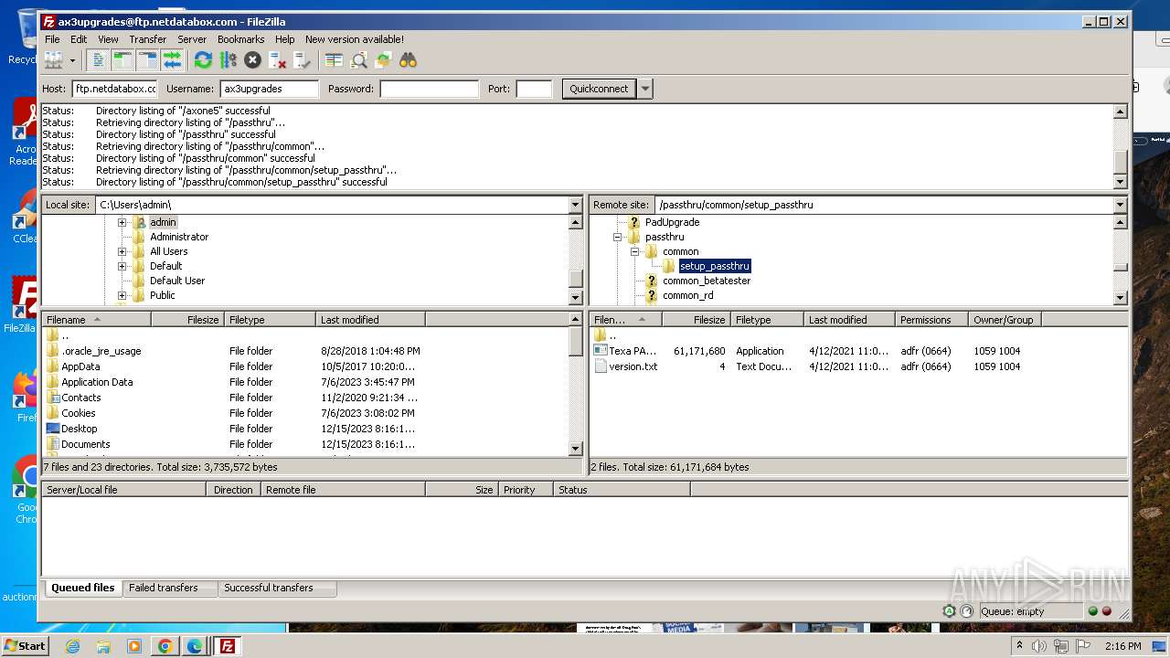
Task: Refresh file and folder lists
Action: [203, 60]
